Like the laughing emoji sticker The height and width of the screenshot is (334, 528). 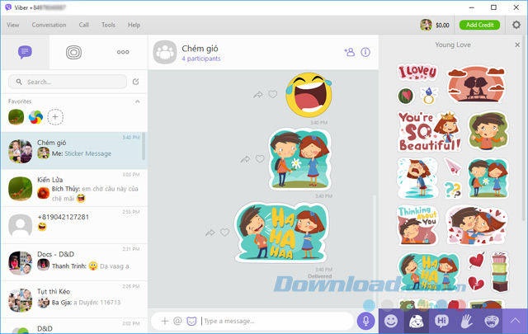click(x=273, y=95)
